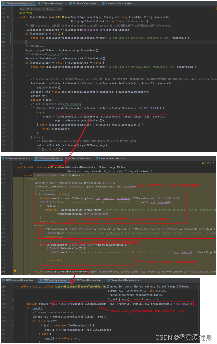Click the @Override annotation in top editor
The height and width of the screenshot is (344, 217).
(x=26, y=13)
